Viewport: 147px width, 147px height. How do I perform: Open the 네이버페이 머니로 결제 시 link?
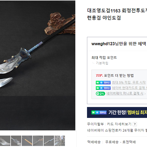pyautogui.click(x=125, y=93)
